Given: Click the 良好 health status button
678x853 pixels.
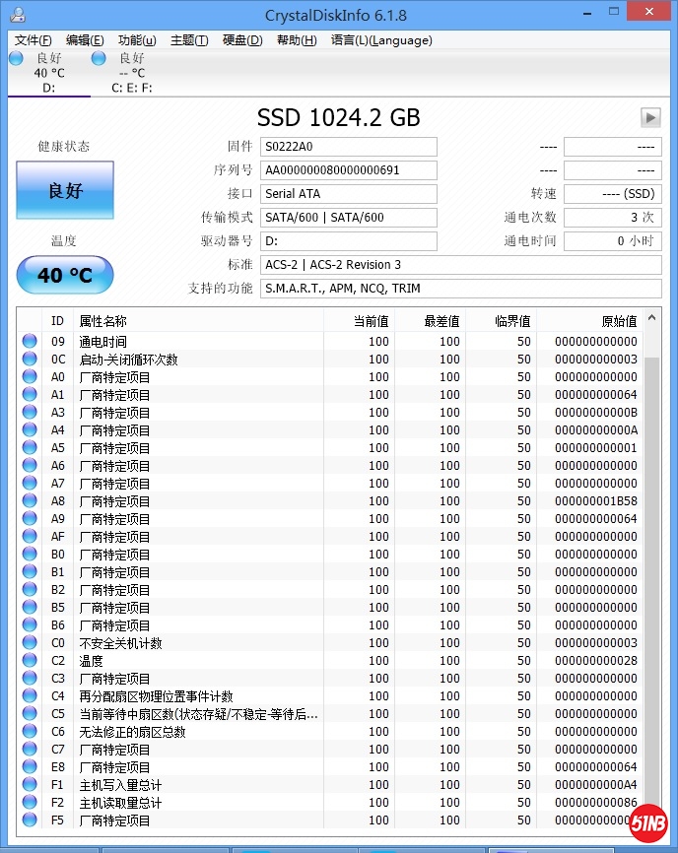Looking at the screenshot, I should [x=65, y=190].
